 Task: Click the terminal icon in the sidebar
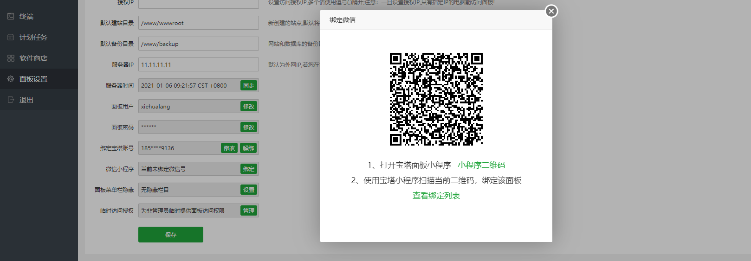click(x=11, y=16)
